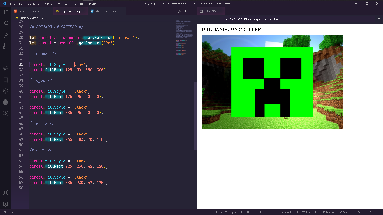Screen dimensions: 383x215
Task: Click the browser preview URL address field
Action: coord(297,19)
